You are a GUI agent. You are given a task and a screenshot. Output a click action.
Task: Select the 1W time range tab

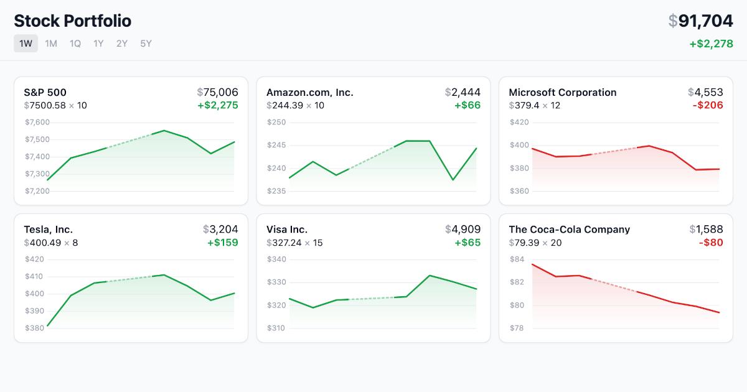click(x=26, y=44)
